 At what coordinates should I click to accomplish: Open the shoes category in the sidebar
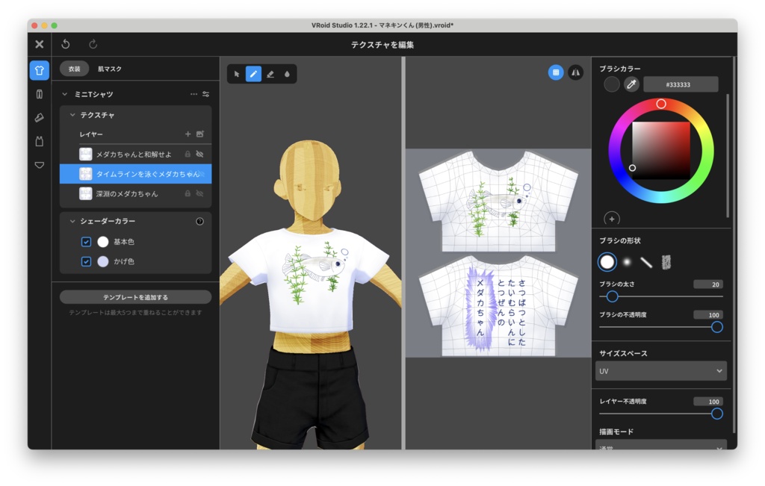pos(40,117)
